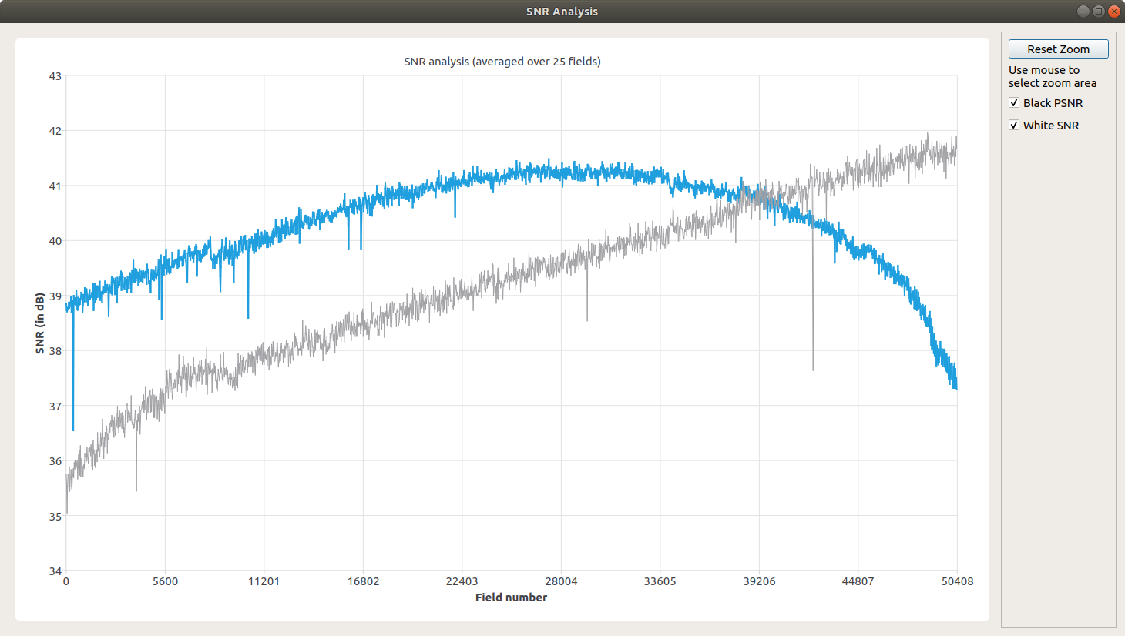Click the 'SNR (in dB)' axis label
This screenshot has width=1125, height=636.
point(40,323)
